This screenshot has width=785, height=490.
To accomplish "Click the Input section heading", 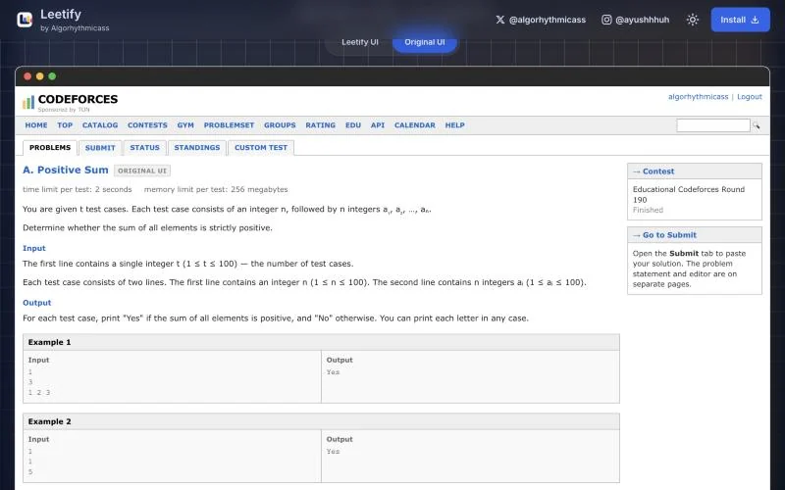I will tap(34, 248).
